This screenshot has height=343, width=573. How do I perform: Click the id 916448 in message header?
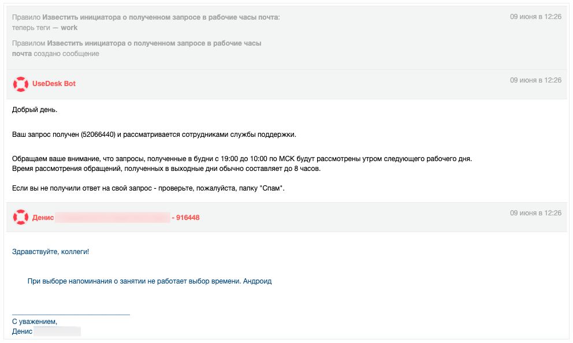[x=188, y=218]
